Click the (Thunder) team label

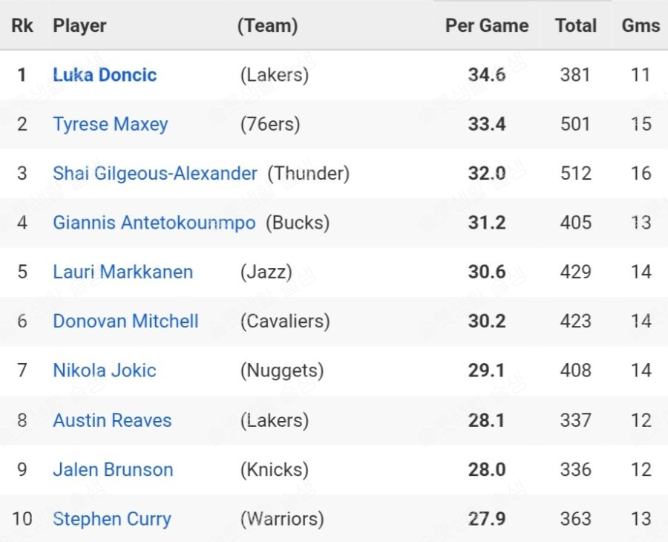tap(308, 174)
